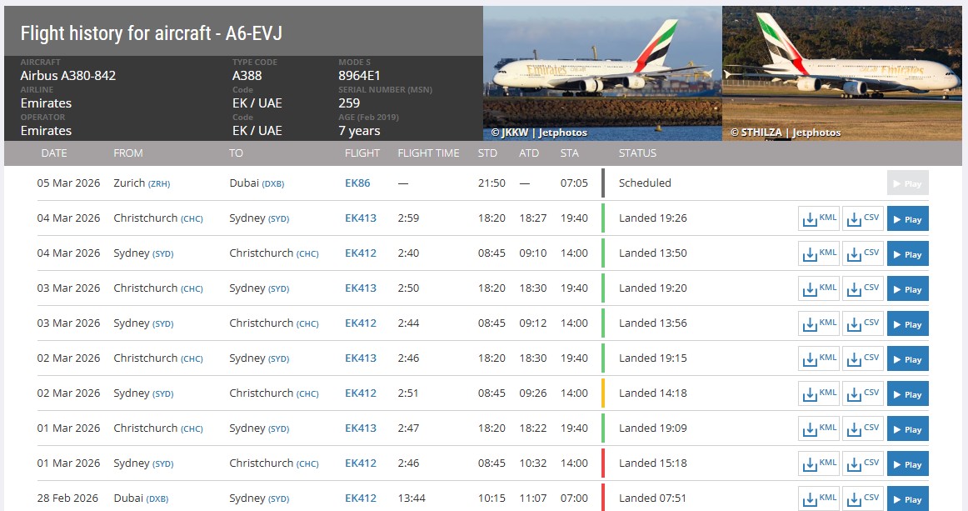Download KML for 01 Mar EK412 flight
Screen dimensions: 968x511
[819, 463]
